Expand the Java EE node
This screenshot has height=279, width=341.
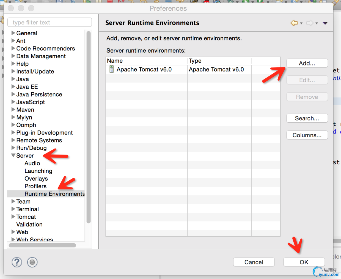[x=13, y=87]
